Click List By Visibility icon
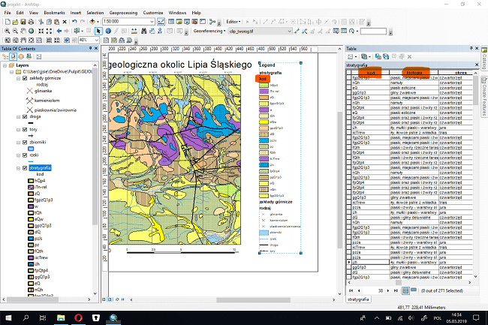 pos(21,56)
